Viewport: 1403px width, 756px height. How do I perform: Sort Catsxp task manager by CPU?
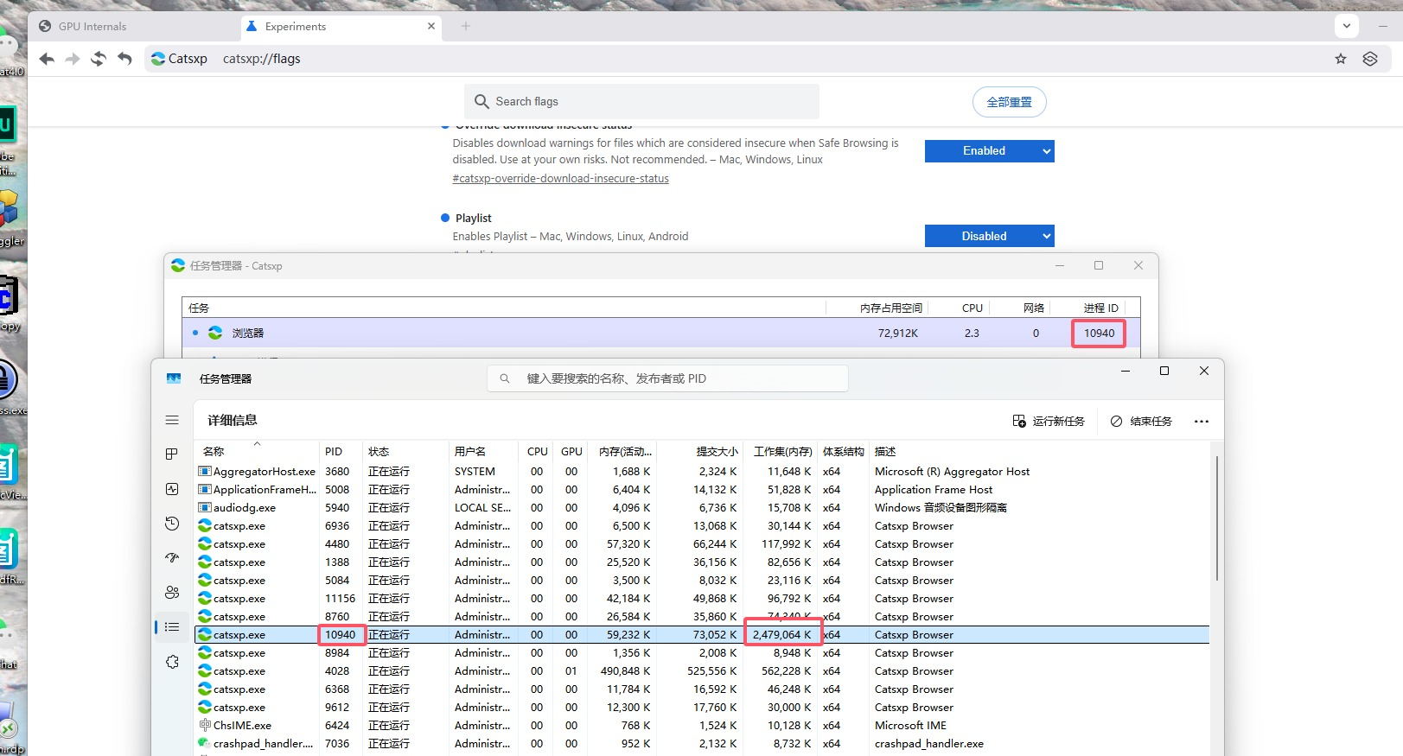972,308
